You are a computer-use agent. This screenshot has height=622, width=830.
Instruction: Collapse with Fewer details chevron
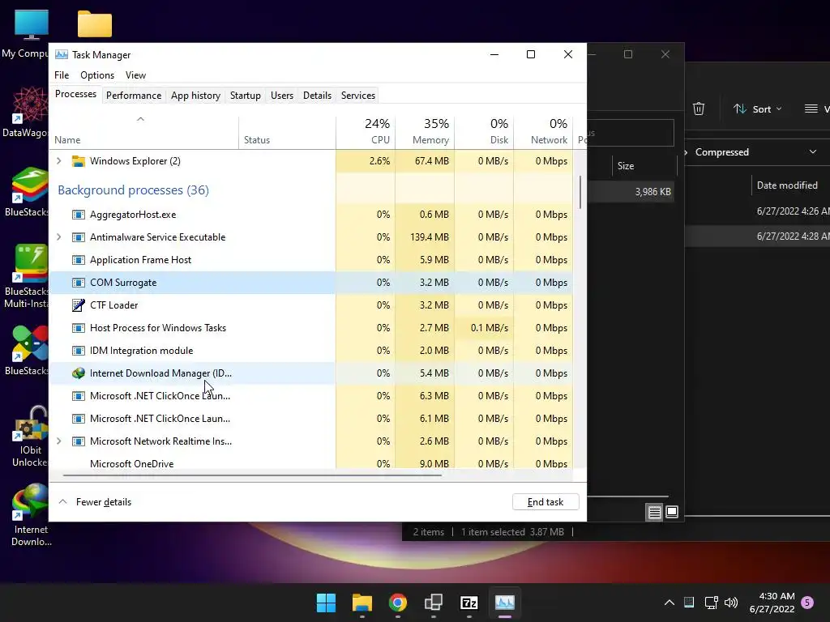coord(62,501)
